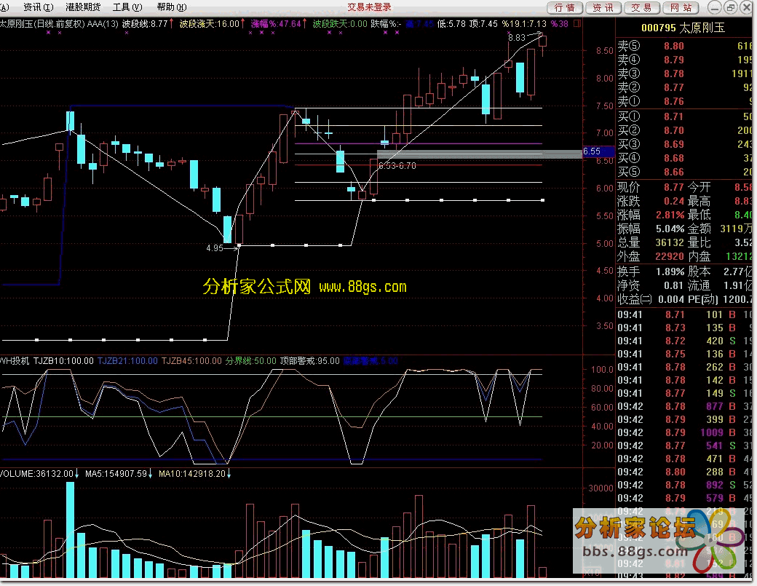Image resolution: width=757 pixels, height=586 pixels.
Task: Click 换手 value 1.89%
Action: point(670,272)
